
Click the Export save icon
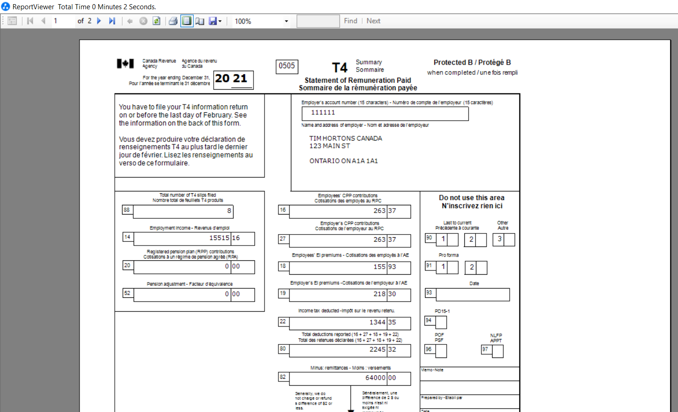(x=212, y=21)
